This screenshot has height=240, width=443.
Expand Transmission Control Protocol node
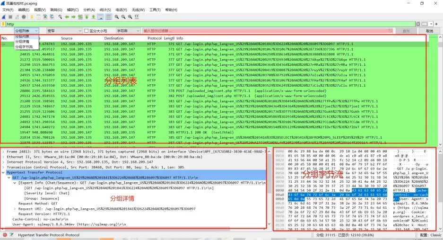[3, 167]
